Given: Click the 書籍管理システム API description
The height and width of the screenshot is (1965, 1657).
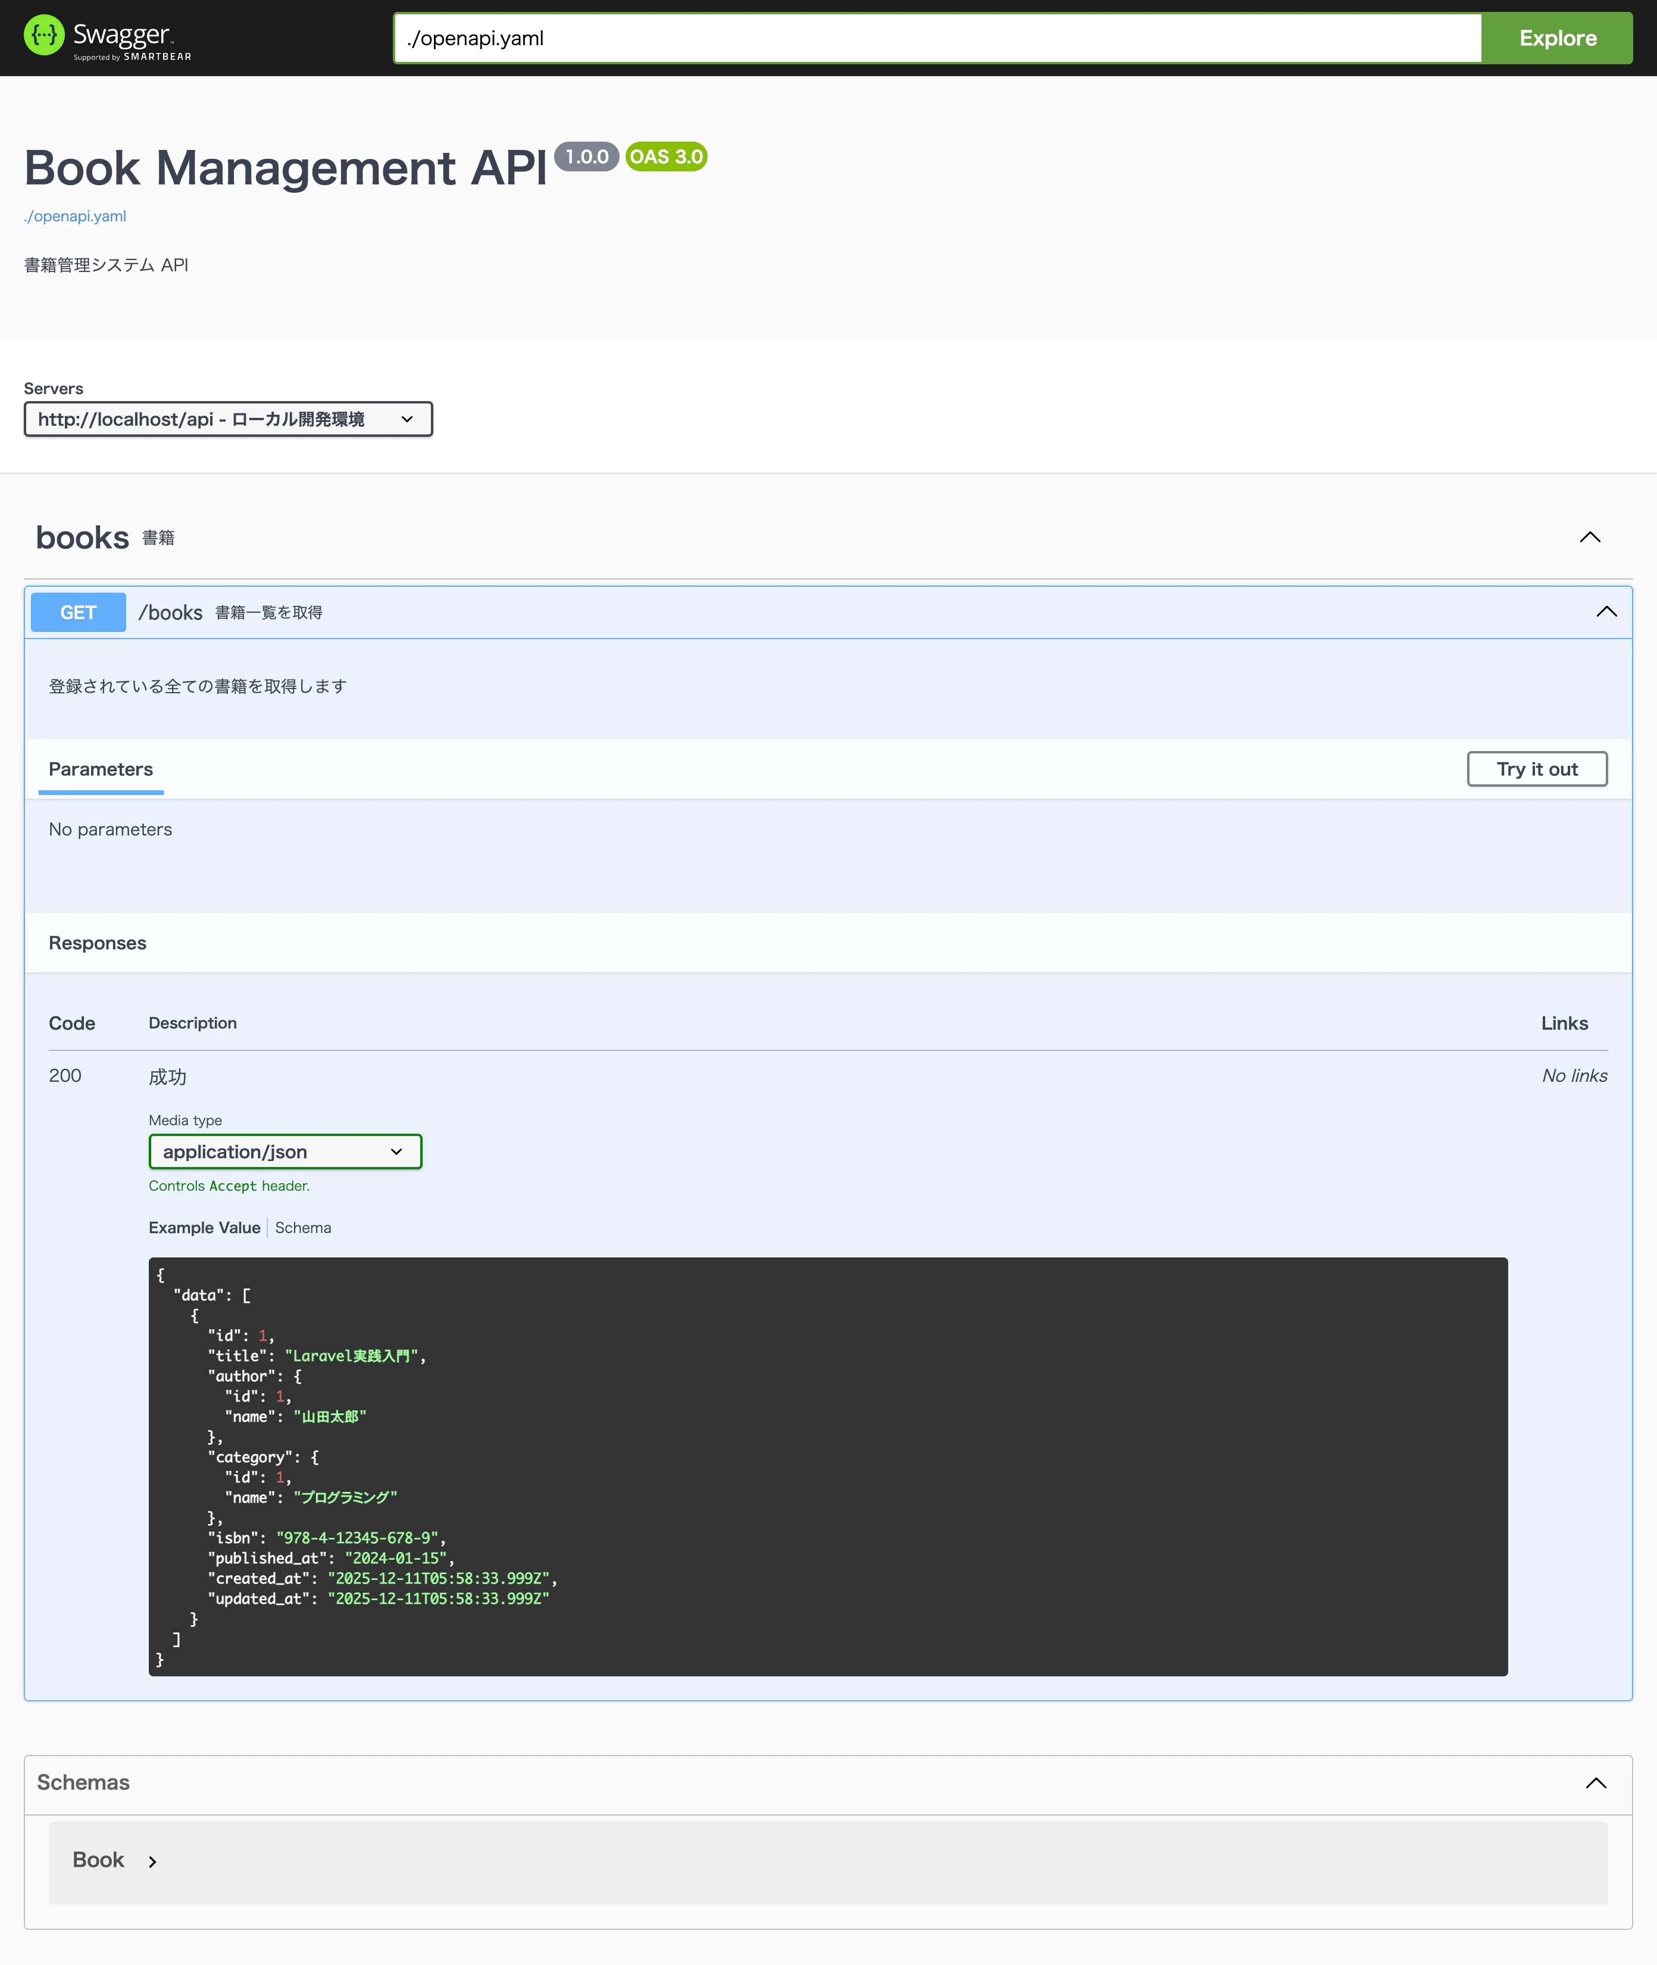Looking at the screenshot, I should [106, 265].
